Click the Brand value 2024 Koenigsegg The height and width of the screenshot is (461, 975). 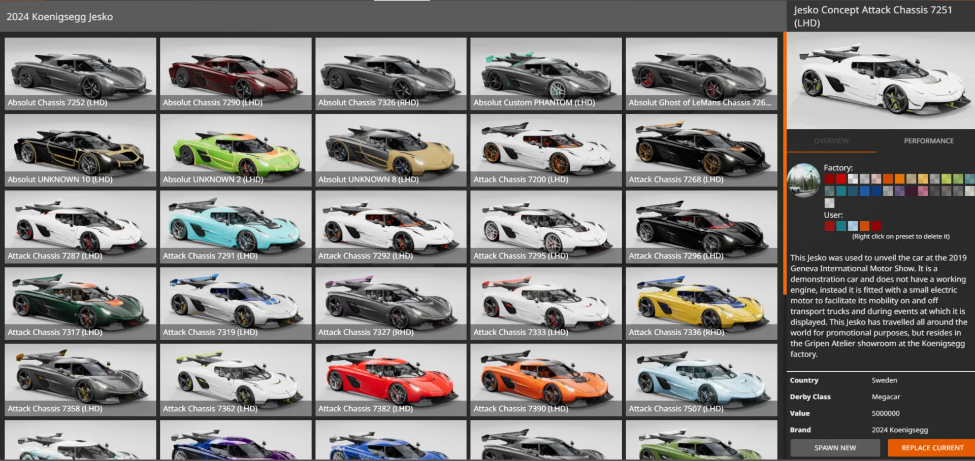(900, 430)
